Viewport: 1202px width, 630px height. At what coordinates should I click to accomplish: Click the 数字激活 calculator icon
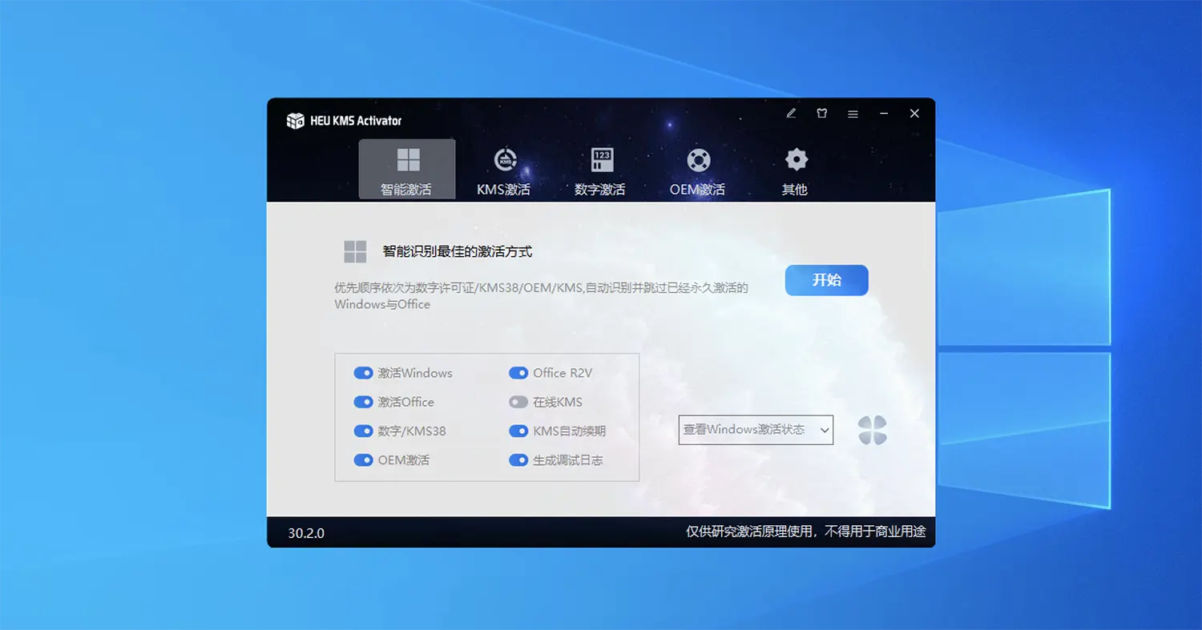coord(601,159)
